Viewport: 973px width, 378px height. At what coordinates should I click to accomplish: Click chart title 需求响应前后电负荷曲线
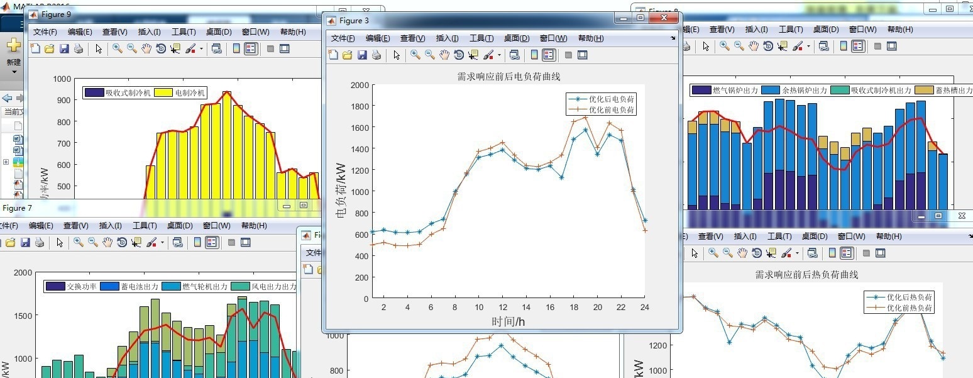pos(508,76)
